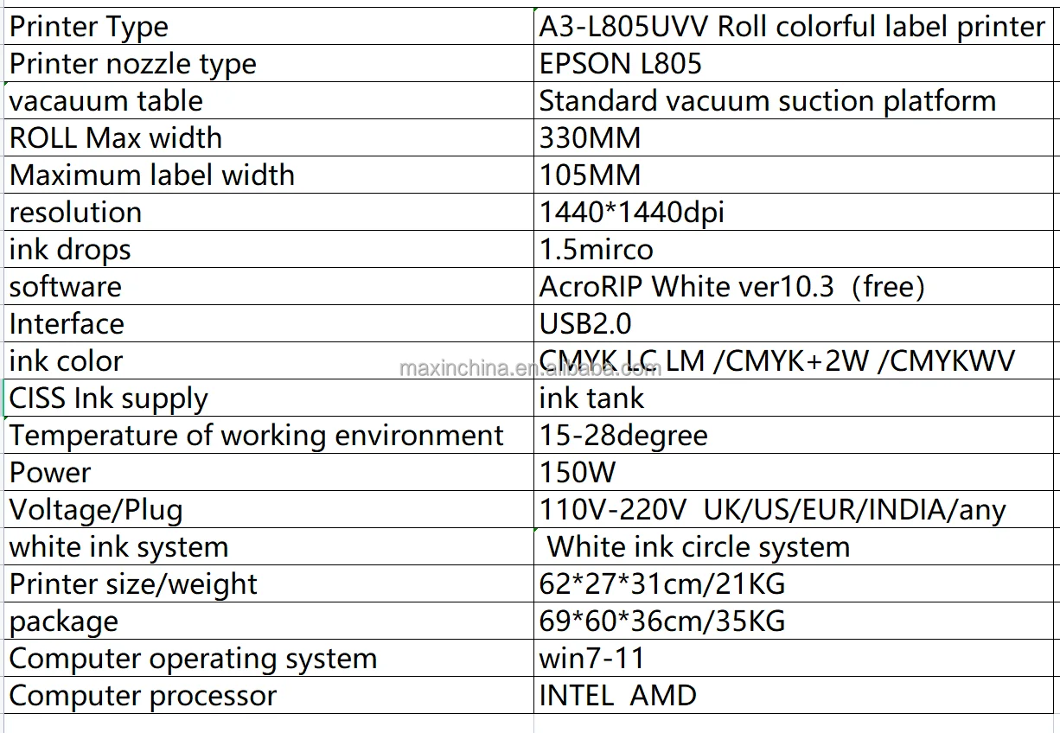Click the '330MM' roll width cell
Viewport: 1060px width, 733px height.
591,138
